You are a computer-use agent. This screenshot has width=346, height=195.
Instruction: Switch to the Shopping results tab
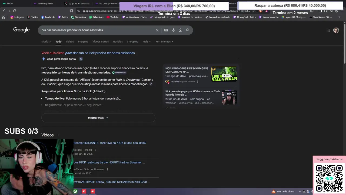132,41
